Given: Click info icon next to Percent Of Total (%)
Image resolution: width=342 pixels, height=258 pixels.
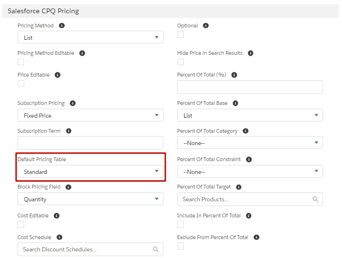Looking at the screenshot, I should coord(234,75).
